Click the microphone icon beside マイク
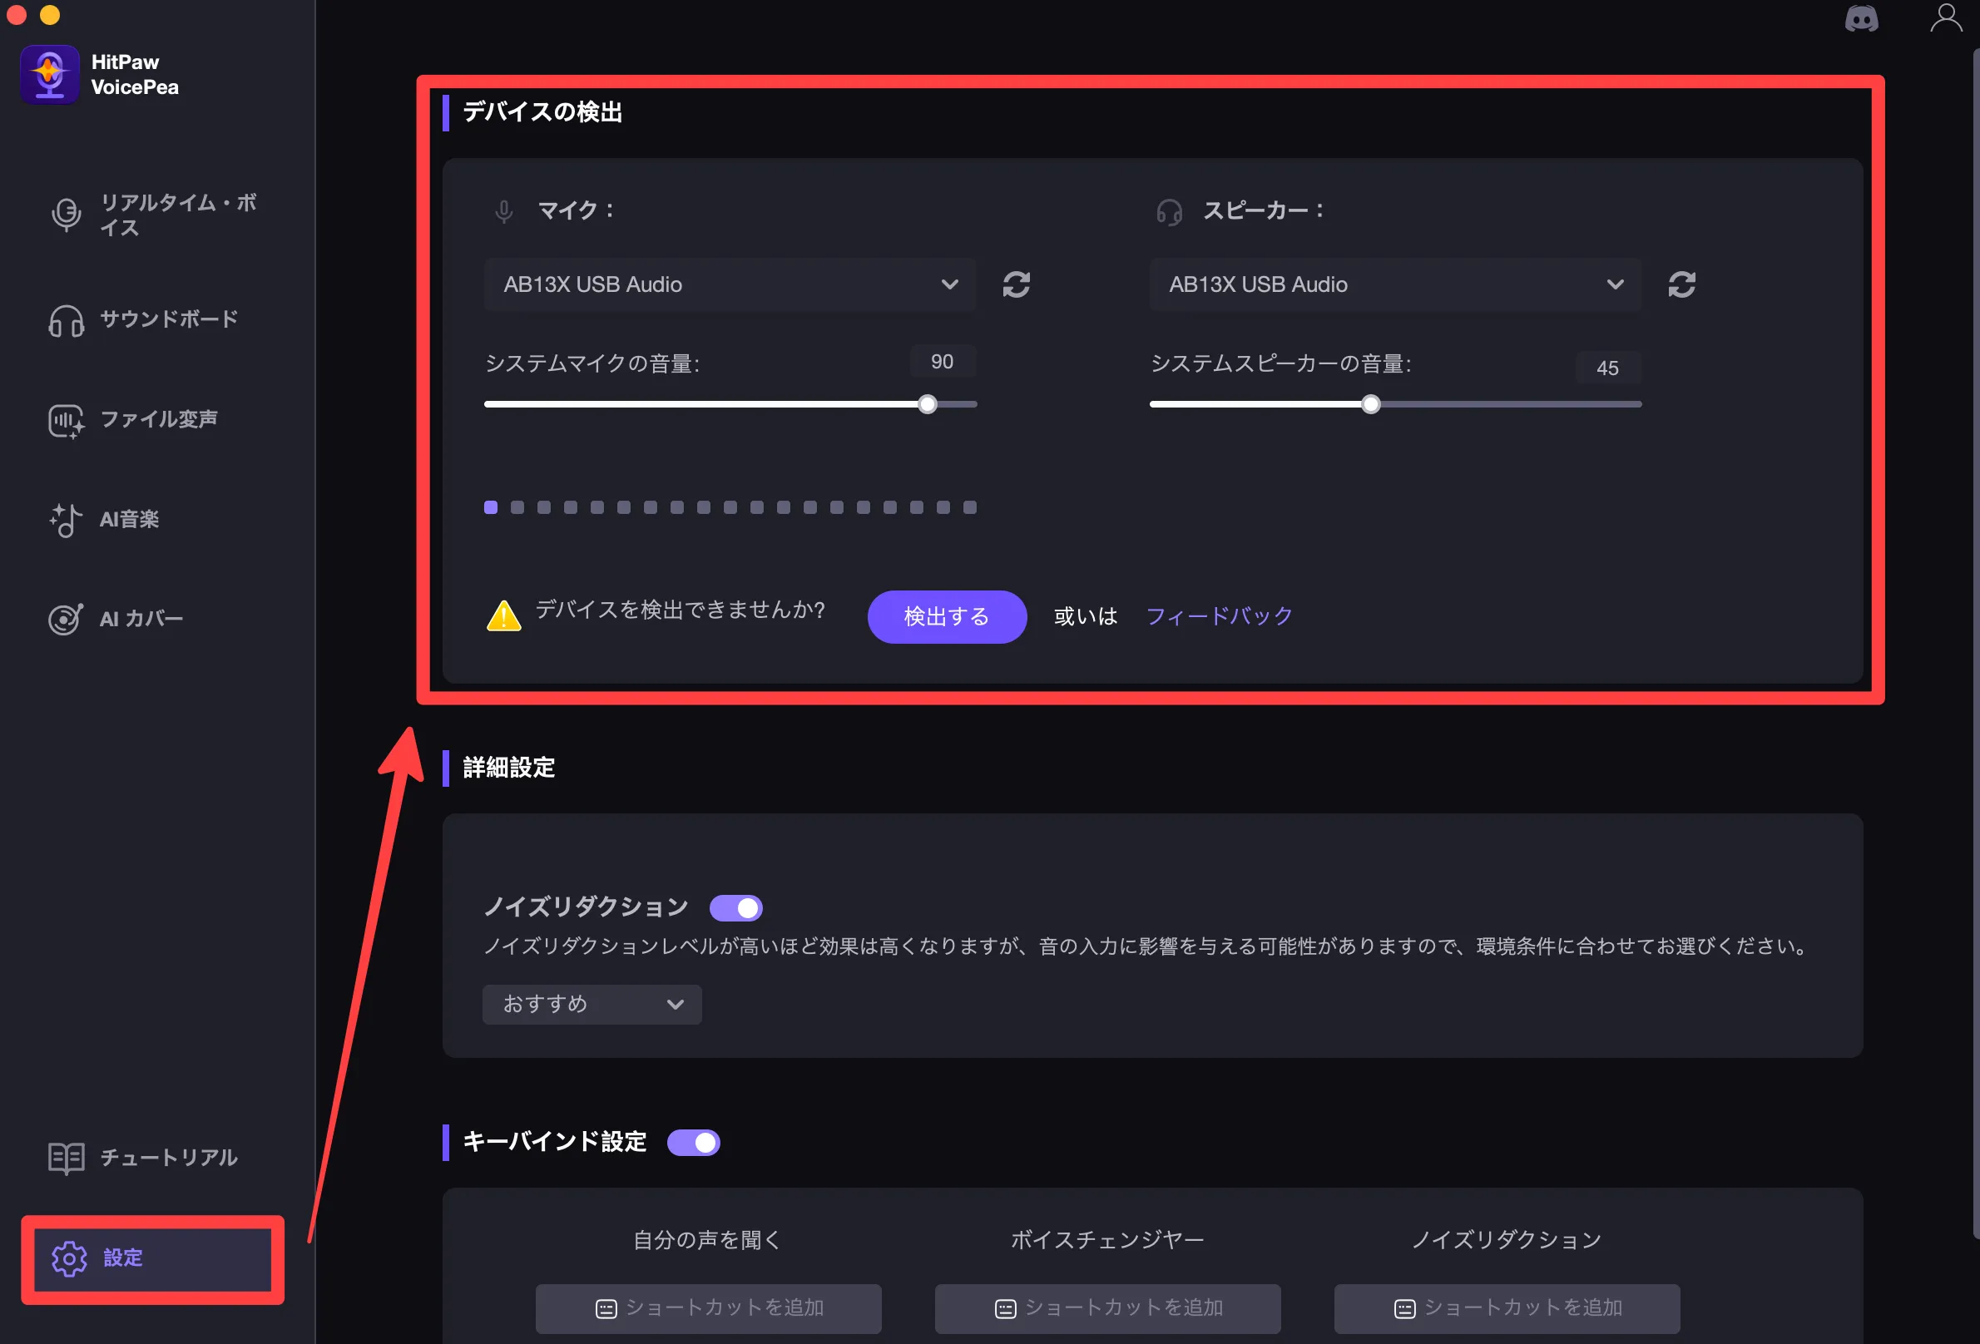1980x1344 pixels. coord(503,211)
